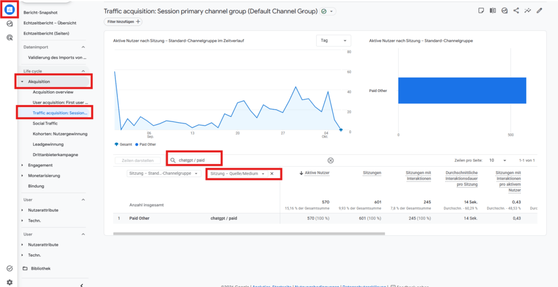Click the Filter hinzufügen button
Image resolution: width=558 pixels, height=287 pixels.
[x=123, y=22]
